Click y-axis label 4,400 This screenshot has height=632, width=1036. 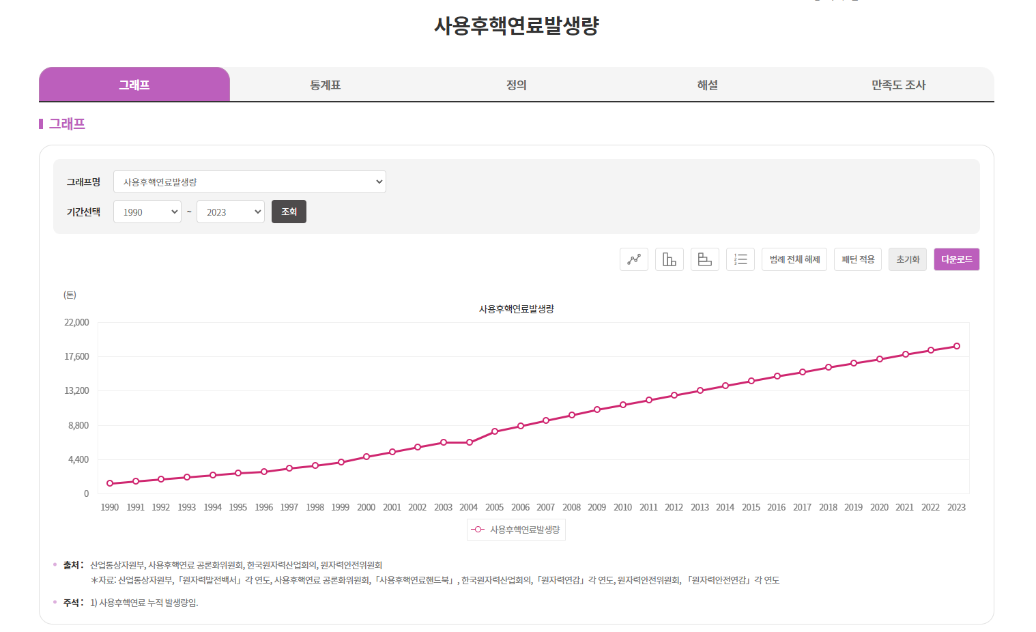click(x=78, y=459)
